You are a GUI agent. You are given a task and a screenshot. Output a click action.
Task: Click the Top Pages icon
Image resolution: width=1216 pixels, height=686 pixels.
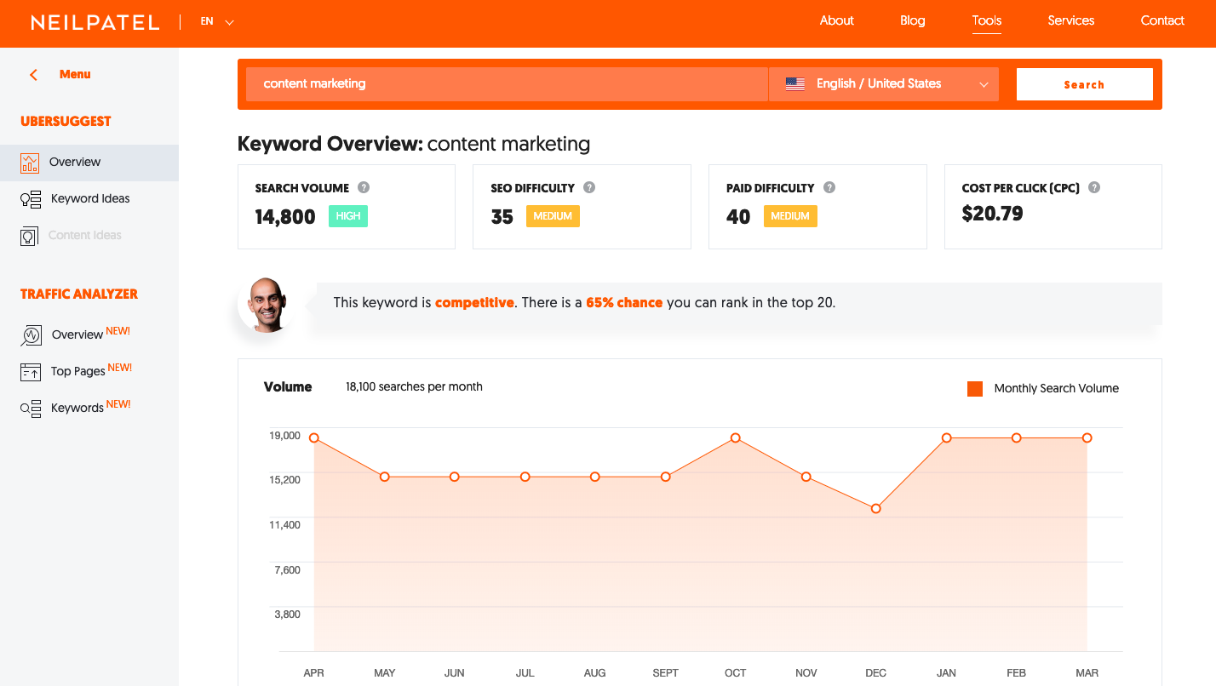[x=31, y=372]
